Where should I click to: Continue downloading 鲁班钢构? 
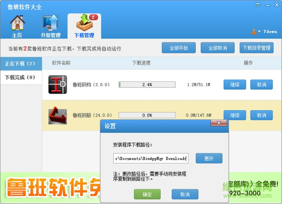pos(235,84)
